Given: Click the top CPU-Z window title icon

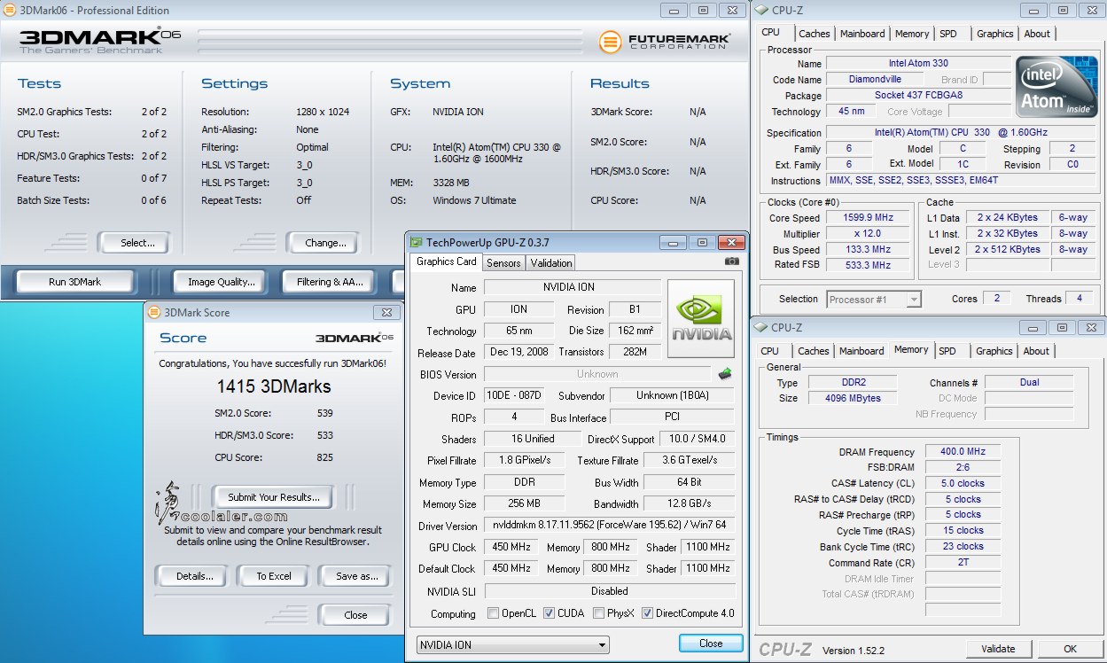Looking at the screenshot, I should (x=760, y=10).
